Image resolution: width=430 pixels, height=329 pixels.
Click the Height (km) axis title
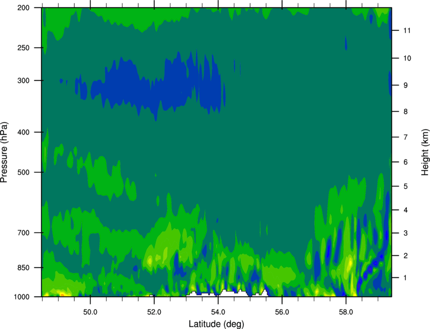[x=425, y=152]
